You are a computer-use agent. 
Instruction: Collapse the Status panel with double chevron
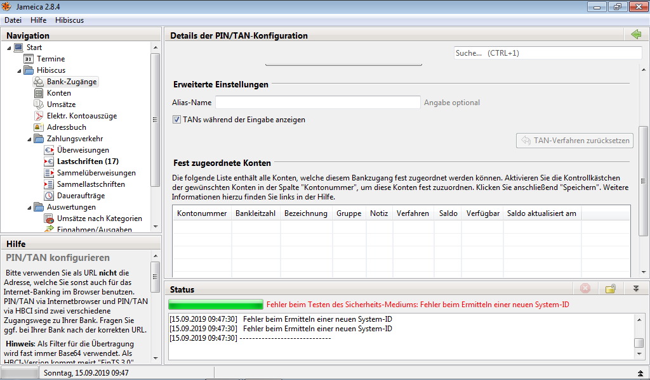pos(635,289)
